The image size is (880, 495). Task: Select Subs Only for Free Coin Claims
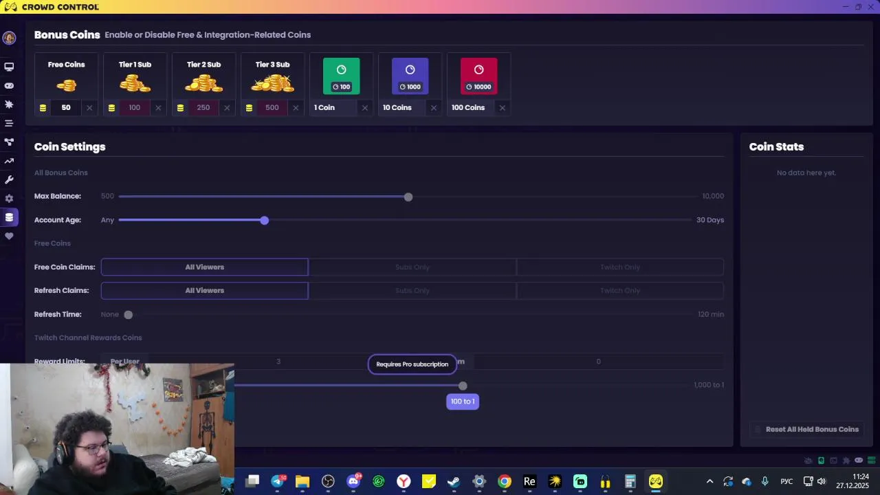412,267
